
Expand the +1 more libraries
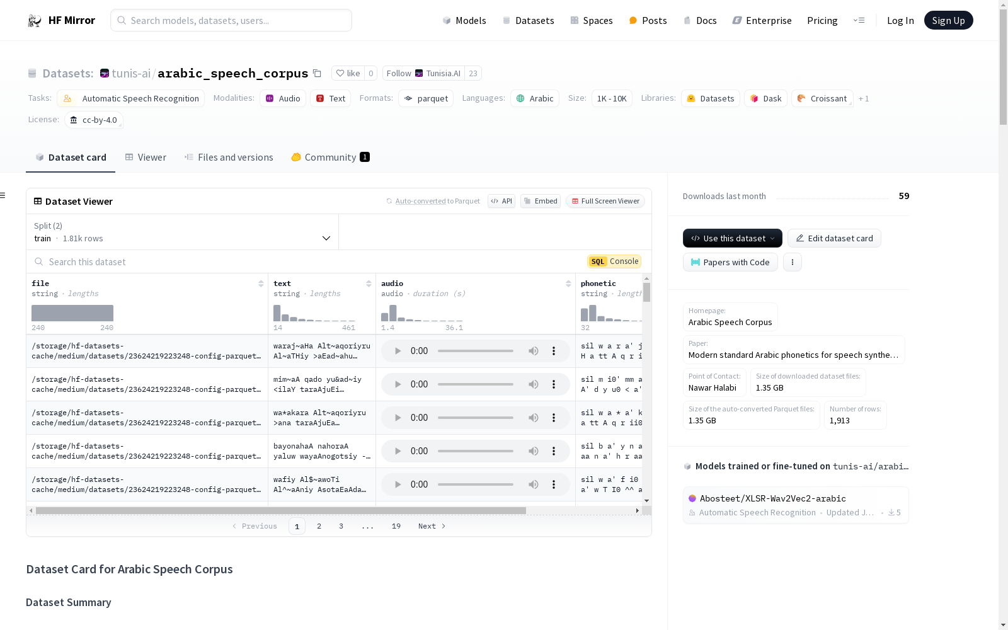point(864,99)
